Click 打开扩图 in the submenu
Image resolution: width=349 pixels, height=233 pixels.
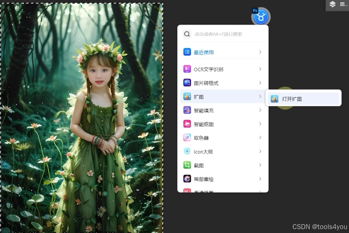pos(303,99)
